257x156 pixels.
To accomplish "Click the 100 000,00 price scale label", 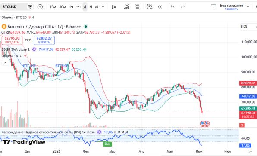I will [249, 57].
